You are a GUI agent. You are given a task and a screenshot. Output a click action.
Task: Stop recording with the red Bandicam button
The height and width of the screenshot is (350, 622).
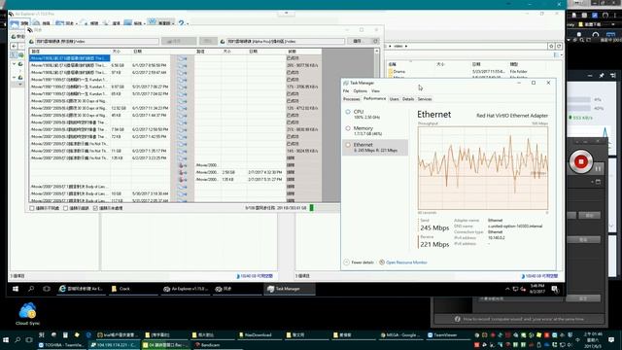581,161
